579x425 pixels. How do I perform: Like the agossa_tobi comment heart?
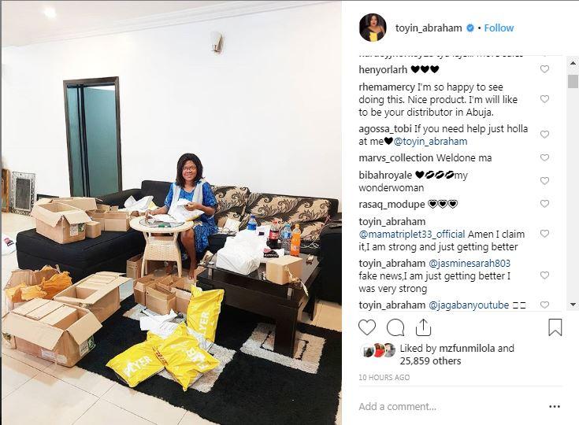(x=544, y=135)
